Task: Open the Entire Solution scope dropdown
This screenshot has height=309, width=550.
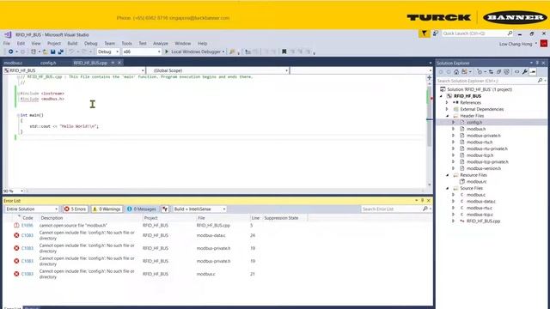Action: click(32, 209)
